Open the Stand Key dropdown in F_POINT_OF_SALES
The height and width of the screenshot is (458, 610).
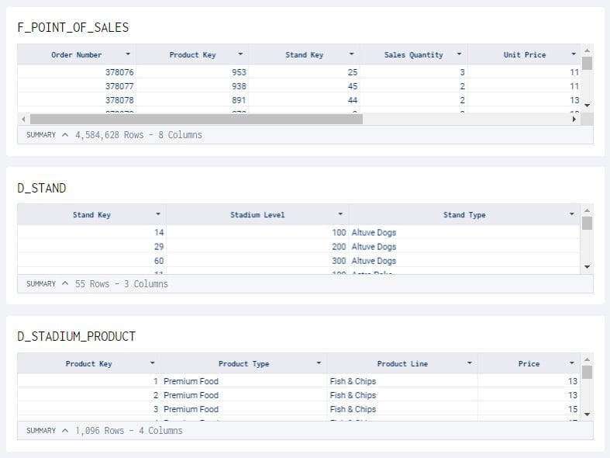click(x=351, y=54)
